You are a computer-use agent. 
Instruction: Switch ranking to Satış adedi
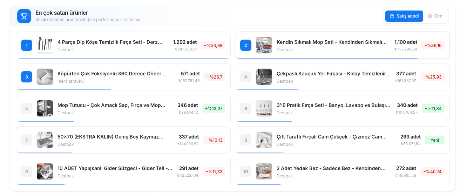[404, 16]
